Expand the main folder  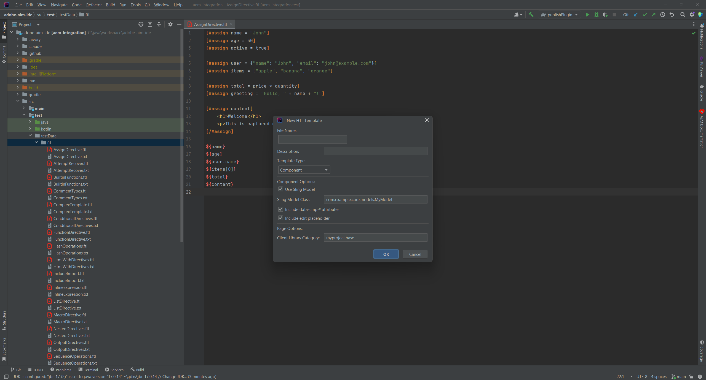click(24, 108)
